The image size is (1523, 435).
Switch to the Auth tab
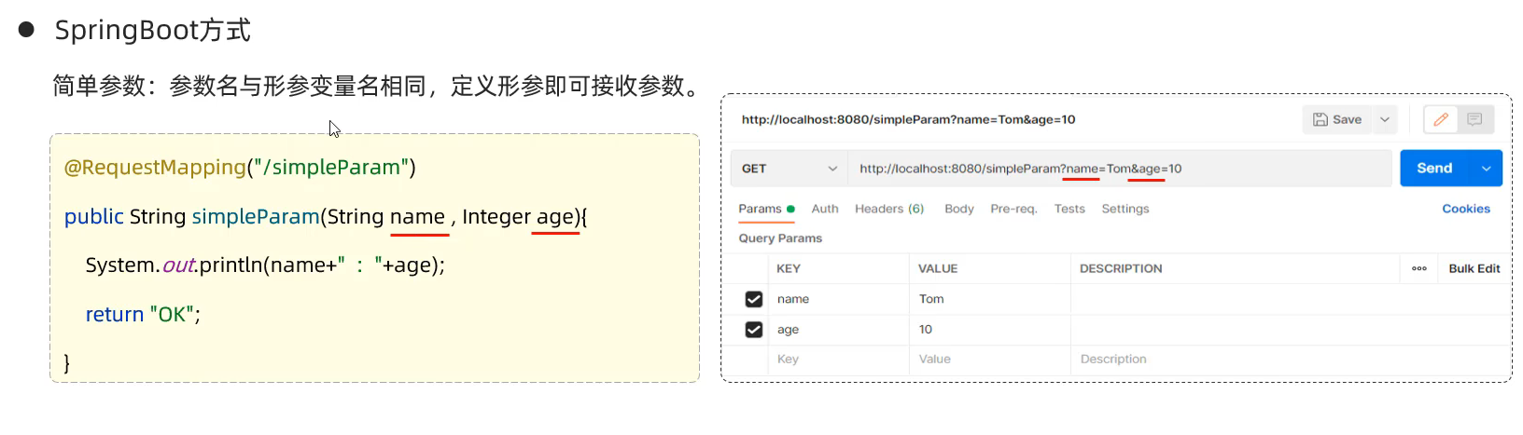tap(824, 209)
